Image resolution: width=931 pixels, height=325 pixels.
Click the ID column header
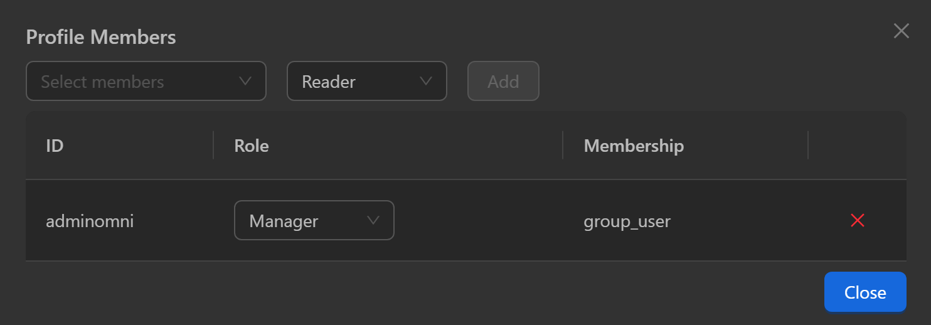point(55,146)
